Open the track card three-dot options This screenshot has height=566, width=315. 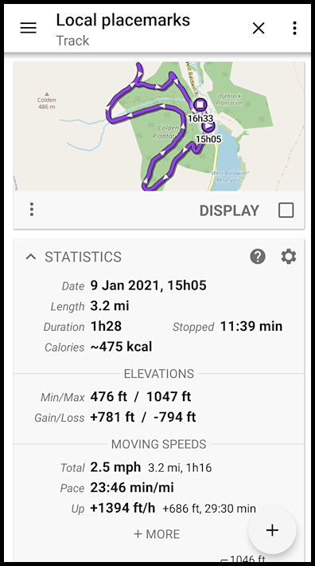pyautogui.click(x=32, y=210)
